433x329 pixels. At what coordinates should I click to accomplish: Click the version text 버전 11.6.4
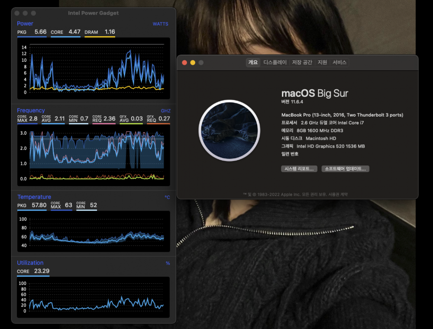coord(292,102)
